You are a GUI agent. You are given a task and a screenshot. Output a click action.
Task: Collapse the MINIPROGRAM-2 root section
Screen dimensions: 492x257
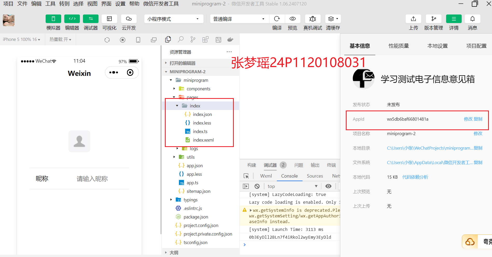[x=201, y=72]
